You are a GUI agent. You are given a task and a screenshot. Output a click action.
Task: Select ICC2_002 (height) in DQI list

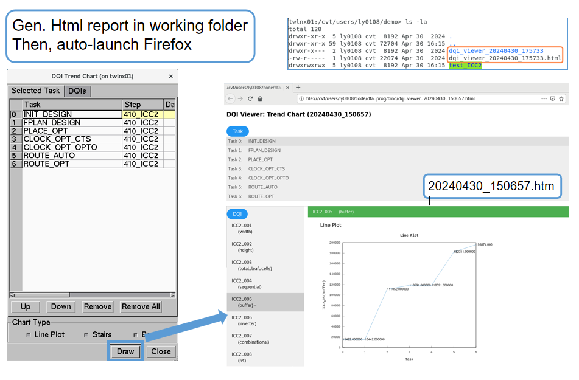pos(265,247)
